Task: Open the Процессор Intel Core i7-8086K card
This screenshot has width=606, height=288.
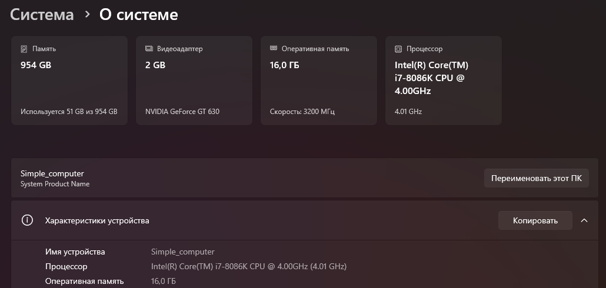Action: (x=444, y=81)
